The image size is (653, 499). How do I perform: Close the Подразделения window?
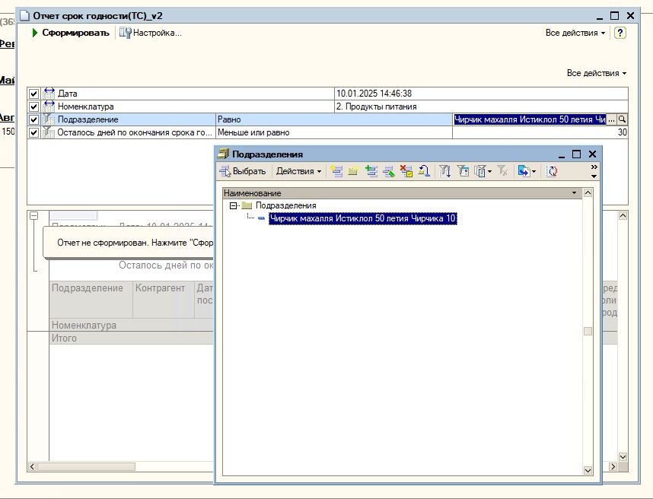tap(592, 154)
